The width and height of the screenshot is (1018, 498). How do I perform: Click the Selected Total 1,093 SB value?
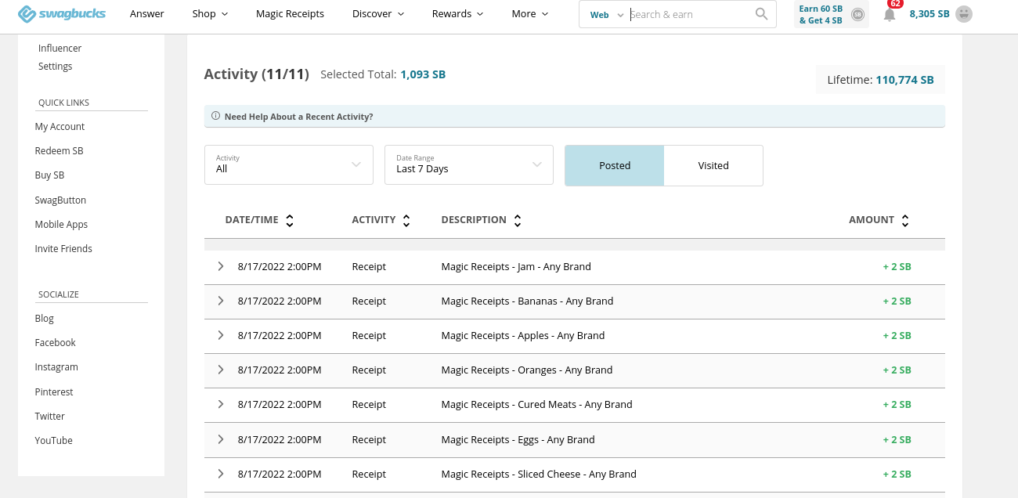[x=423, y=74]
